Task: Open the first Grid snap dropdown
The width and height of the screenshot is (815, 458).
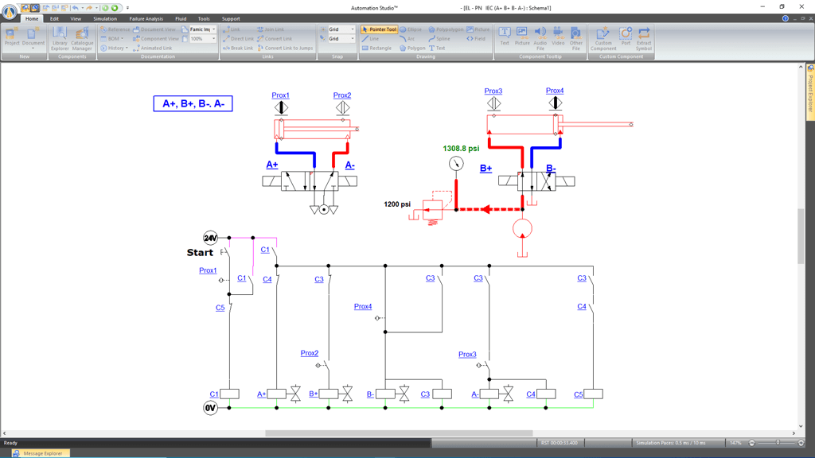Action: coord(353,29)
